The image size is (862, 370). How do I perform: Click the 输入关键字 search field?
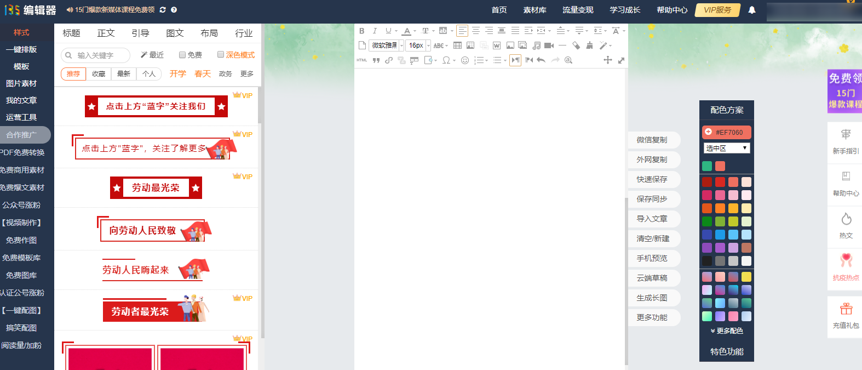95,55
